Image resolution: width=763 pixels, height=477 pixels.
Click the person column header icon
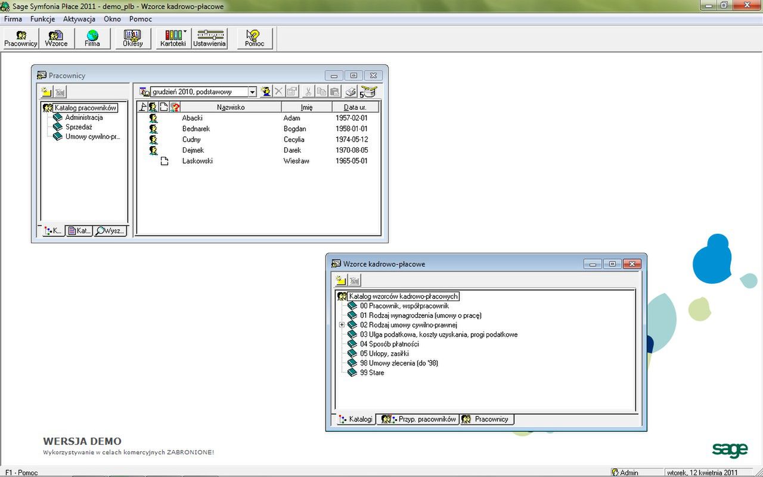[153, 107]
